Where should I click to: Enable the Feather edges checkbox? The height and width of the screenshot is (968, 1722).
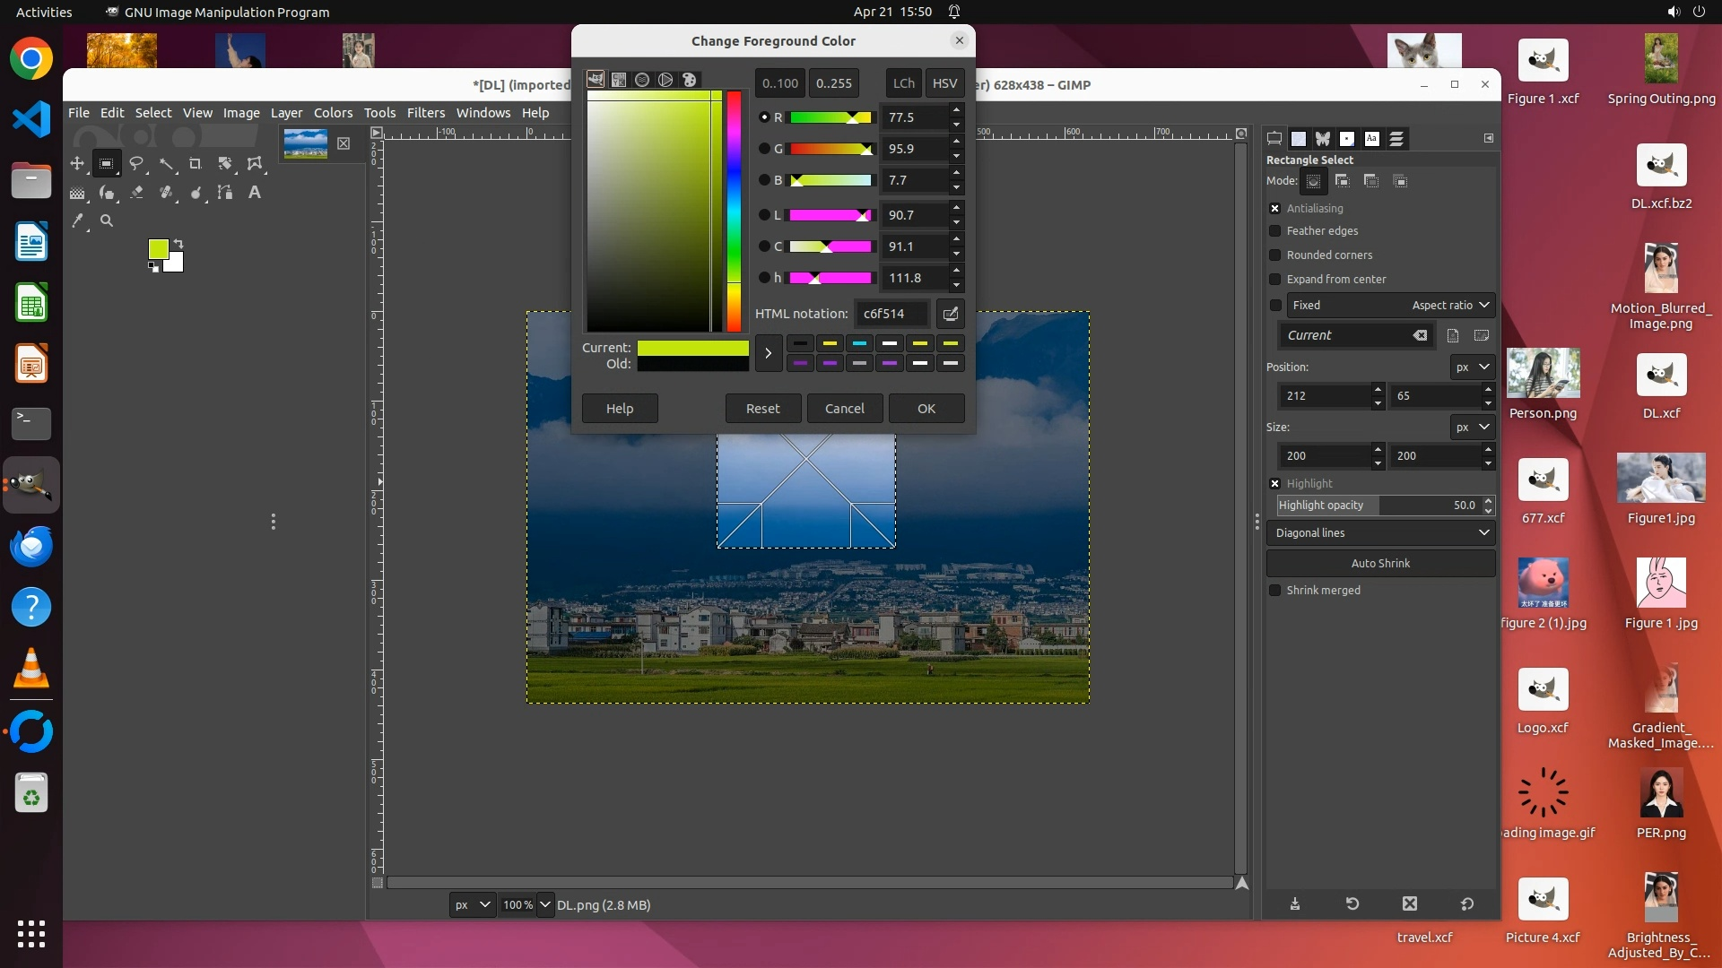click(x=1274, y=231)
